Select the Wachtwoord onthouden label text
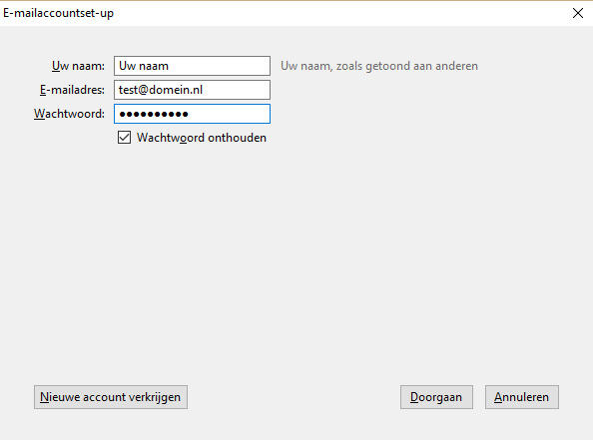This screenshot has height=440, width=593. coord(202,138)
